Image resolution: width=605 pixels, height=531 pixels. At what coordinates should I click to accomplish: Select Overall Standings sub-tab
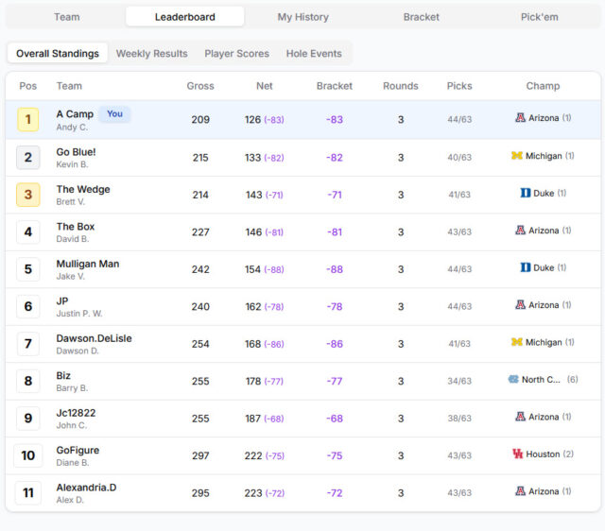[58, 53]
